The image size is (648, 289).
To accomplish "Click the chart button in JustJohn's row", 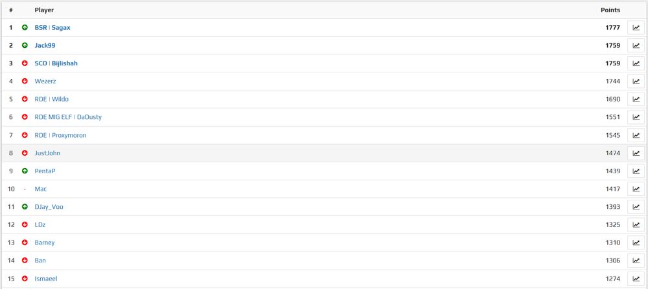I will [636, 153].
